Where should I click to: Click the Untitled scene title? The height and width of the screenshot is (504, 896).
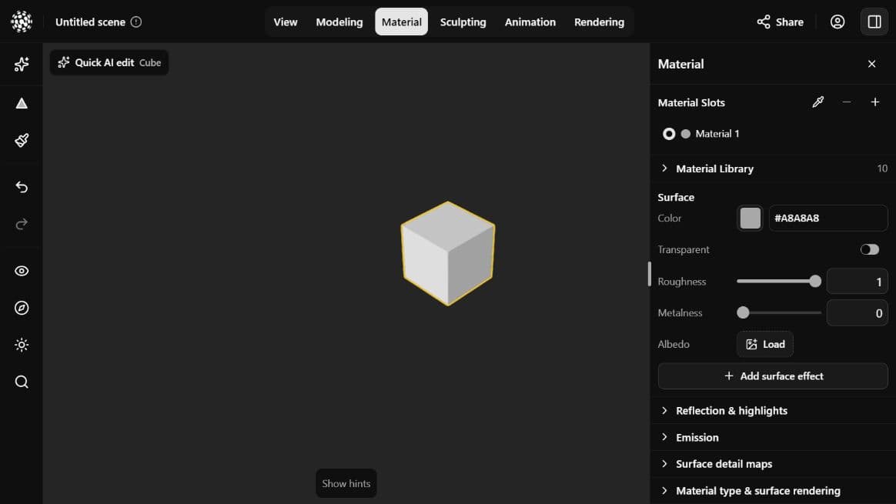click(90, 22)
